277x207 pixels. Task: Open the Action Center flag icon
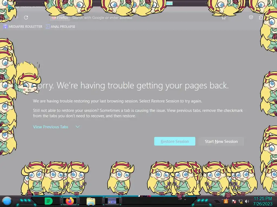click(x=234, y=201)
